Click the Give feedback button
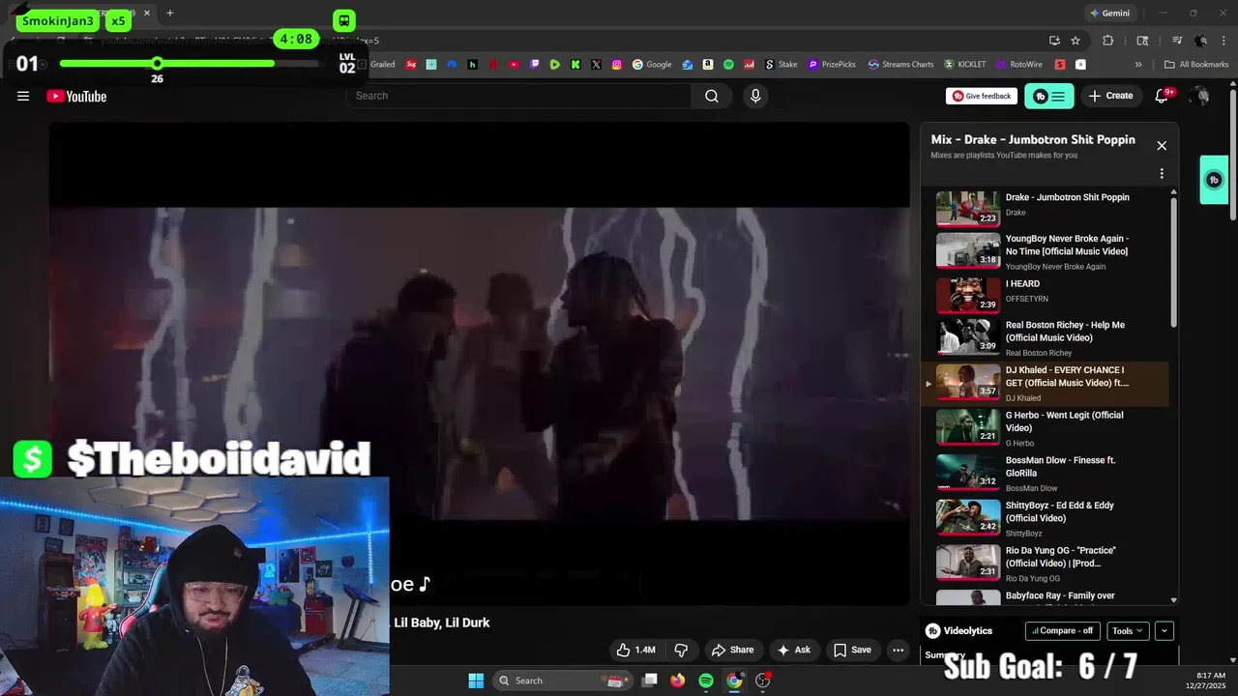 click(981, 96)
